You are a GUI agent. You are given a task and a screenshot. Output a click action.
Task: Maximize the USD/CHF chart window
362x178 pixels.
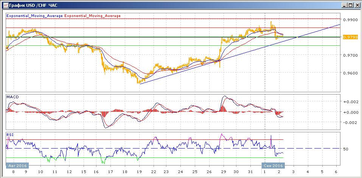coord(350,5)
